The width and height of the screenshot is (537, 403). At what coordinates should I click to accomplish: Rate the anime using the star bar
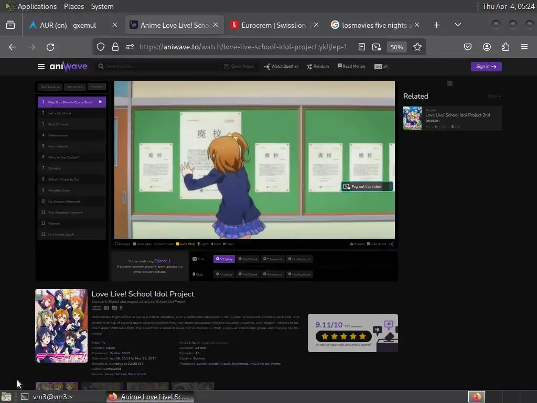coord(343,336)
